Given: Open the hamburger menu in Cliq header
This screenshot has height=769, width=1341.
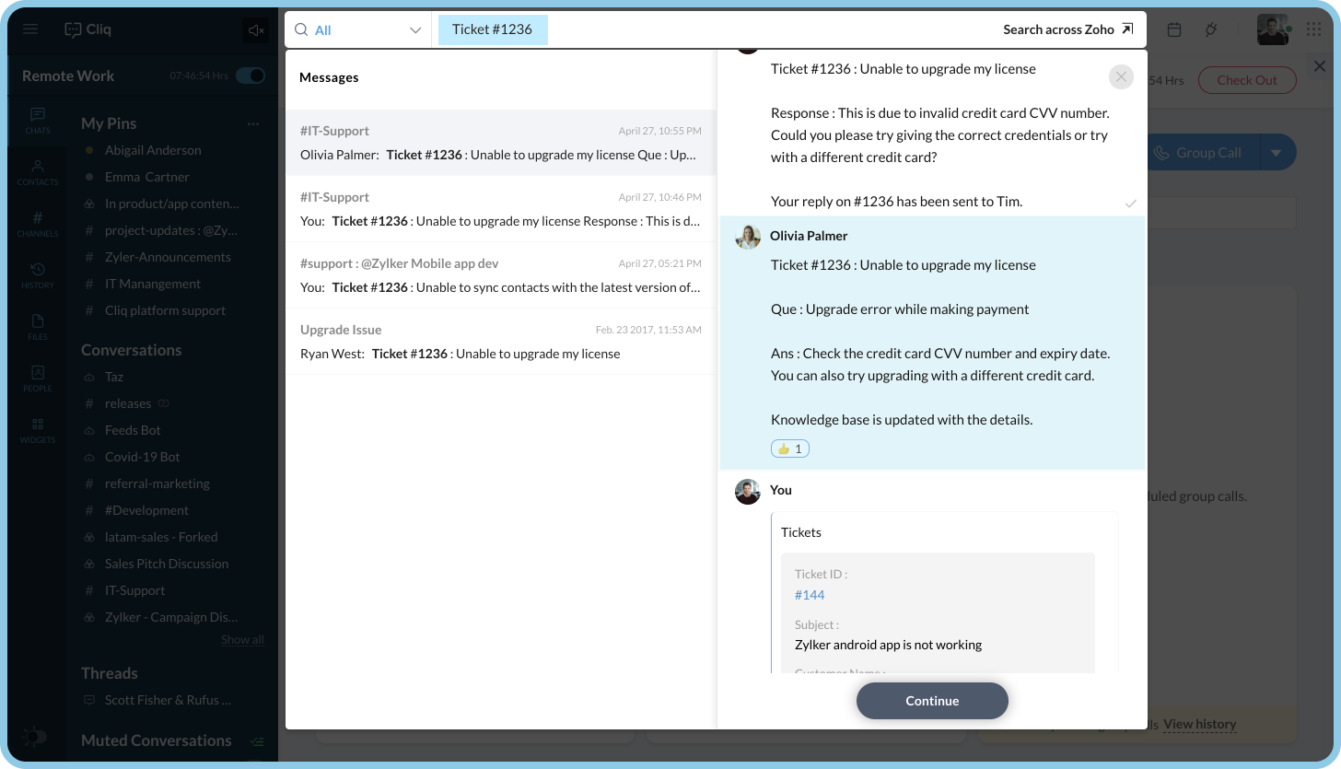Looking at the screenshot, I should (x=30, y=29).
